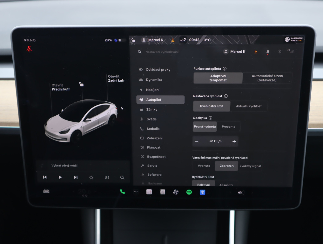This screenshot has height=244, width=323.
Task: Increase the speed offset with the plus stepper
Action: coord(234,141)
